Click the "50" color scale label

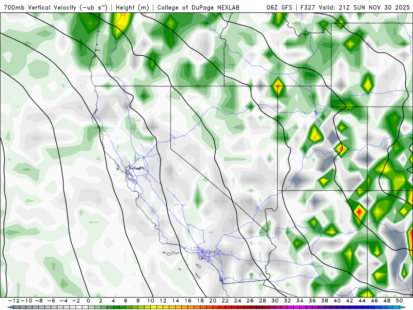tap(399, 301)
